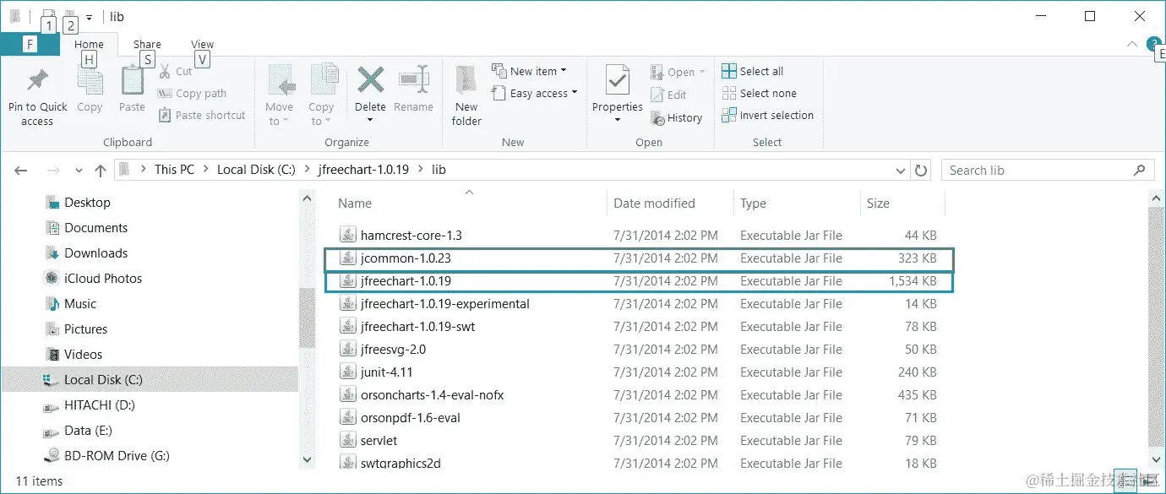
Task: Click Paste shortcut in the ribbon
Action: pos(202,116)
